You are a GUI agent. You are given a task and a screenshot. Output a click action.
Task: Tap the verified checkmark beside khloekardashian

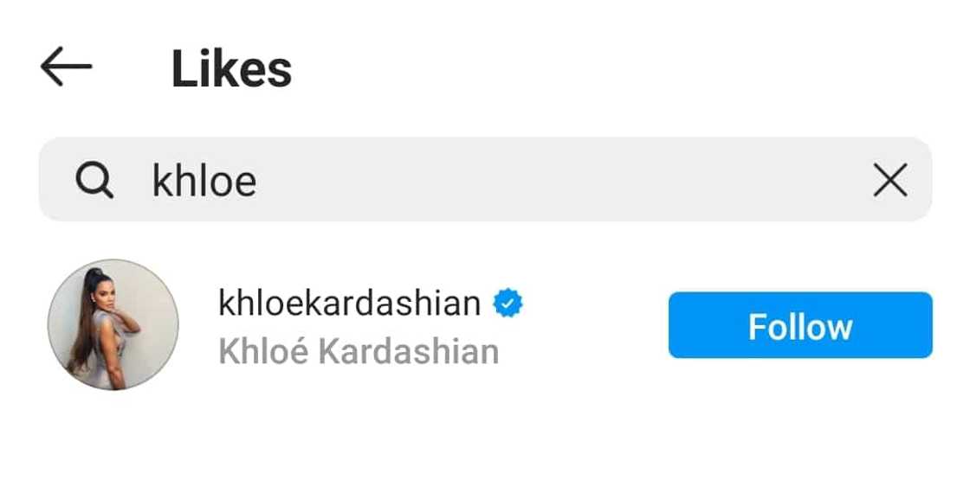pyautogui.click(x=508, y=304)
